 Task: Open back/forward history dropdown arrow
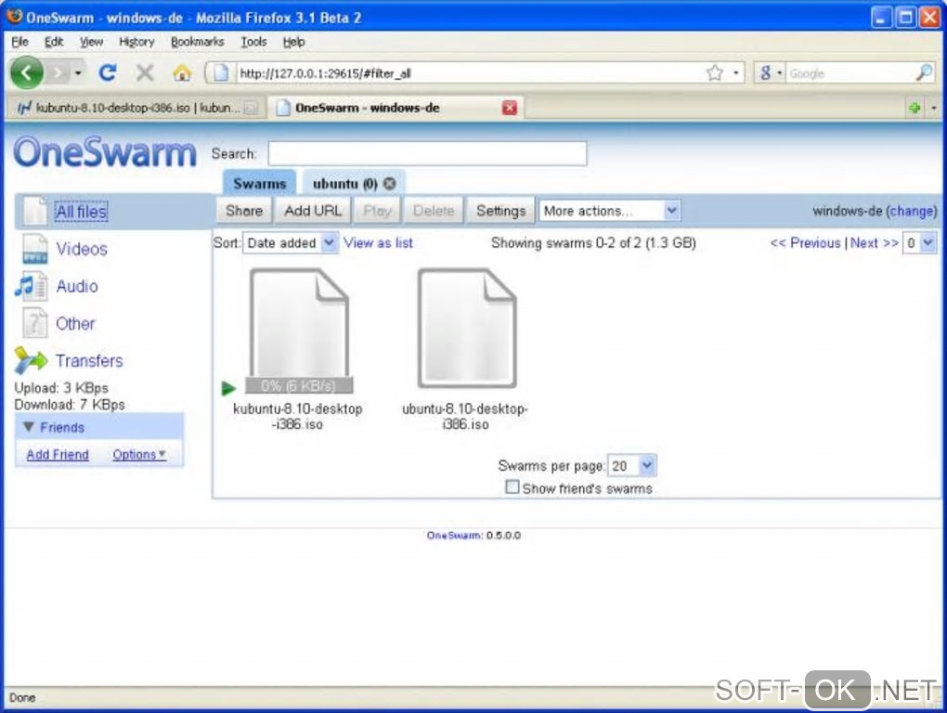click(x=78, y=73)
